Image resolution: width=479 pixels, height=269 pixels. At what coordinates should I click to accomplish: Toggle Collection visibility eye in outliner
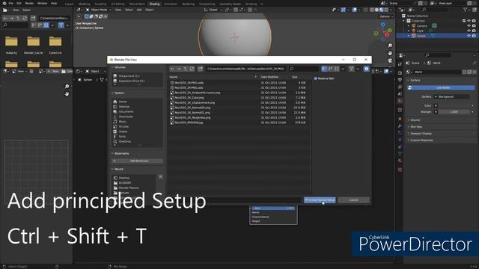469,21
